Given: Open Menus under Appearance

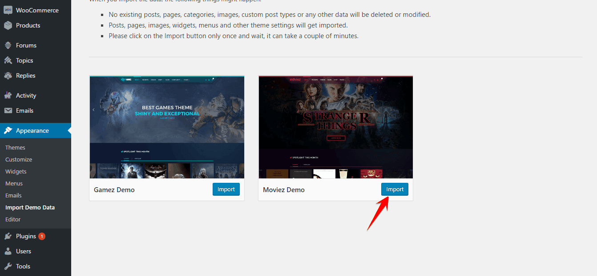Looking at the screenshot, I should pyautogui.click(x=14, y=183).
